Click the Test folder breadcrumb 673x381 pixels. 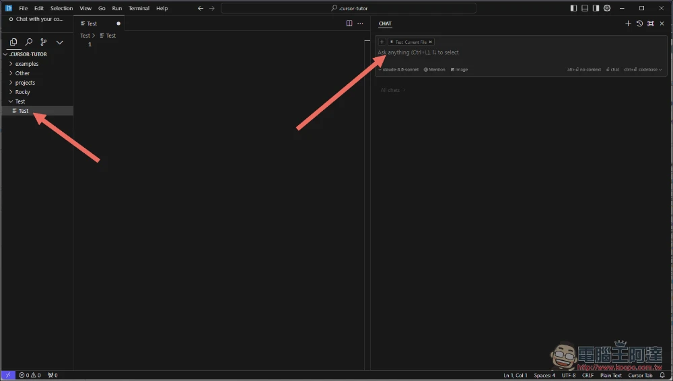click(x=85, y=36)
